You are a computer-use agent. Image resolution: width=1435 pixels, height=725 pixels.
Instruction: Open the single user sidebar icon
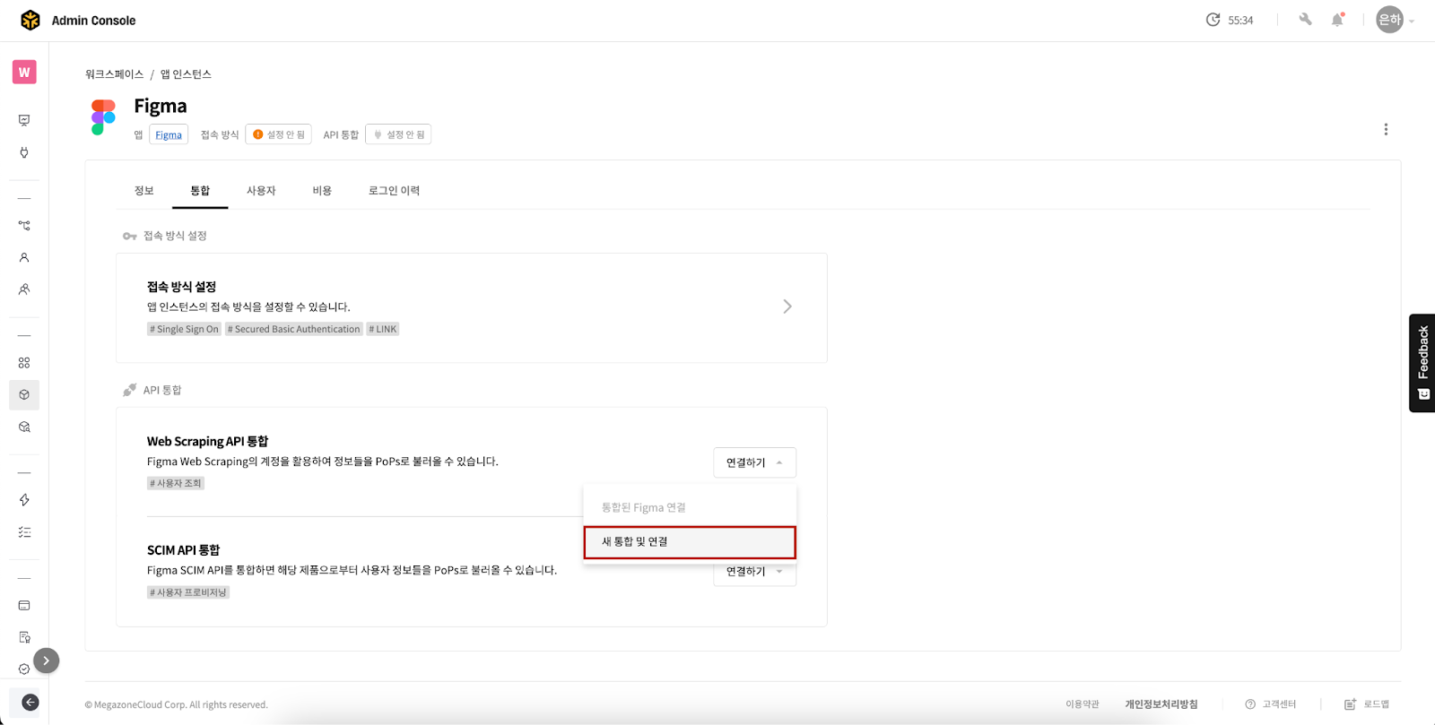(24, 257)
